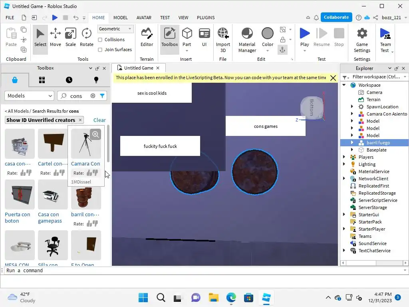Open Import 3D file dialog
409x307 pixels.
pos(223,40)
